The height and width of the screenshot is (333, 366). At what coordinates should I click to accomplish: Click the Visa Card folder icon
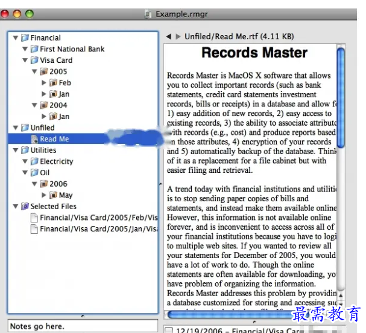(x=34, y=60)
